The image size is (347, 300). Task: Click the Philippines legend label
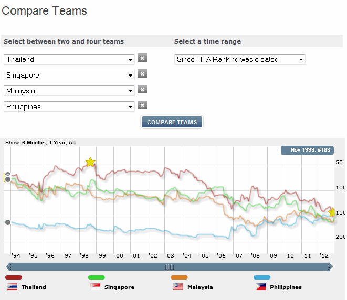[x=286, y=287]
